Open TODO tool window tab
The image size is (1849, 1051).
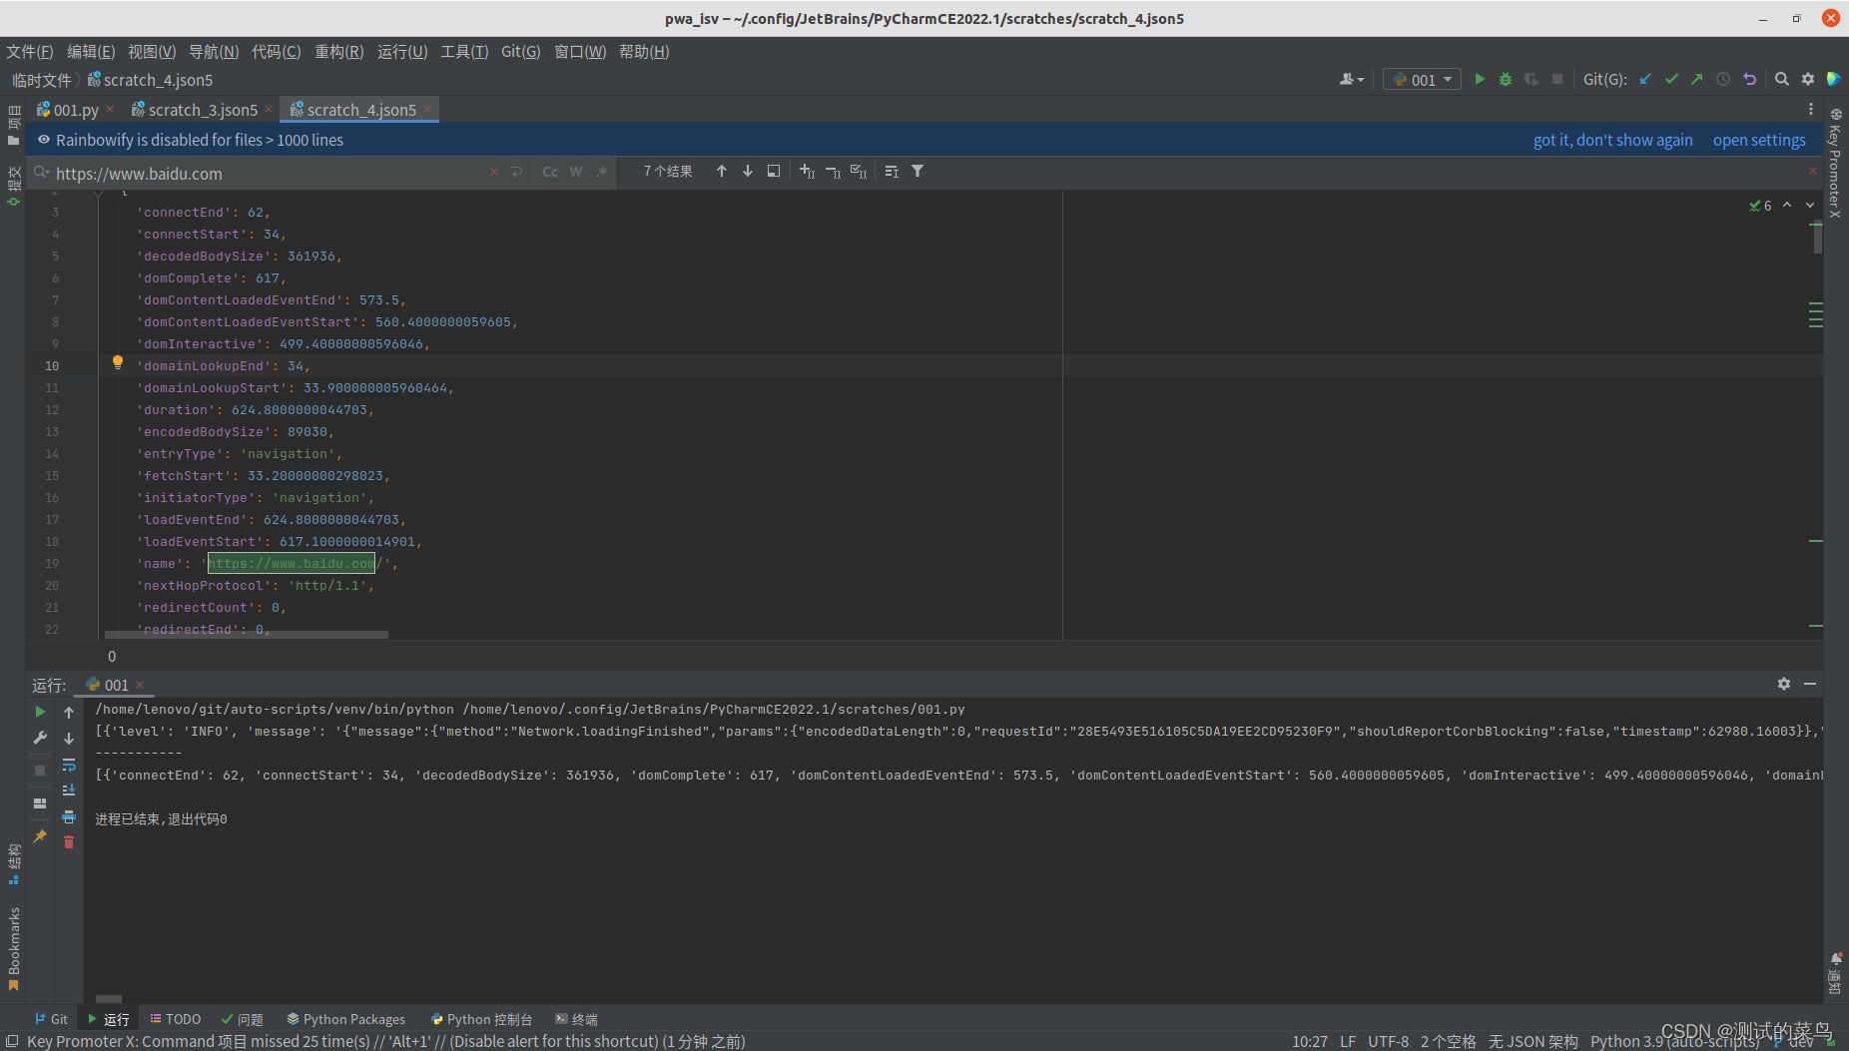coord(175,1019)
